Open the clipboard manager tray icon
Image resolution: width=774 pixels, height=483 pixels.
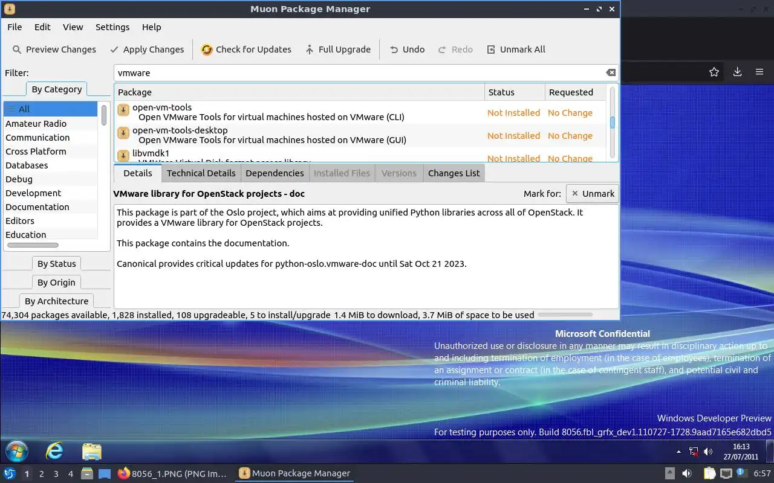(709, 474)
